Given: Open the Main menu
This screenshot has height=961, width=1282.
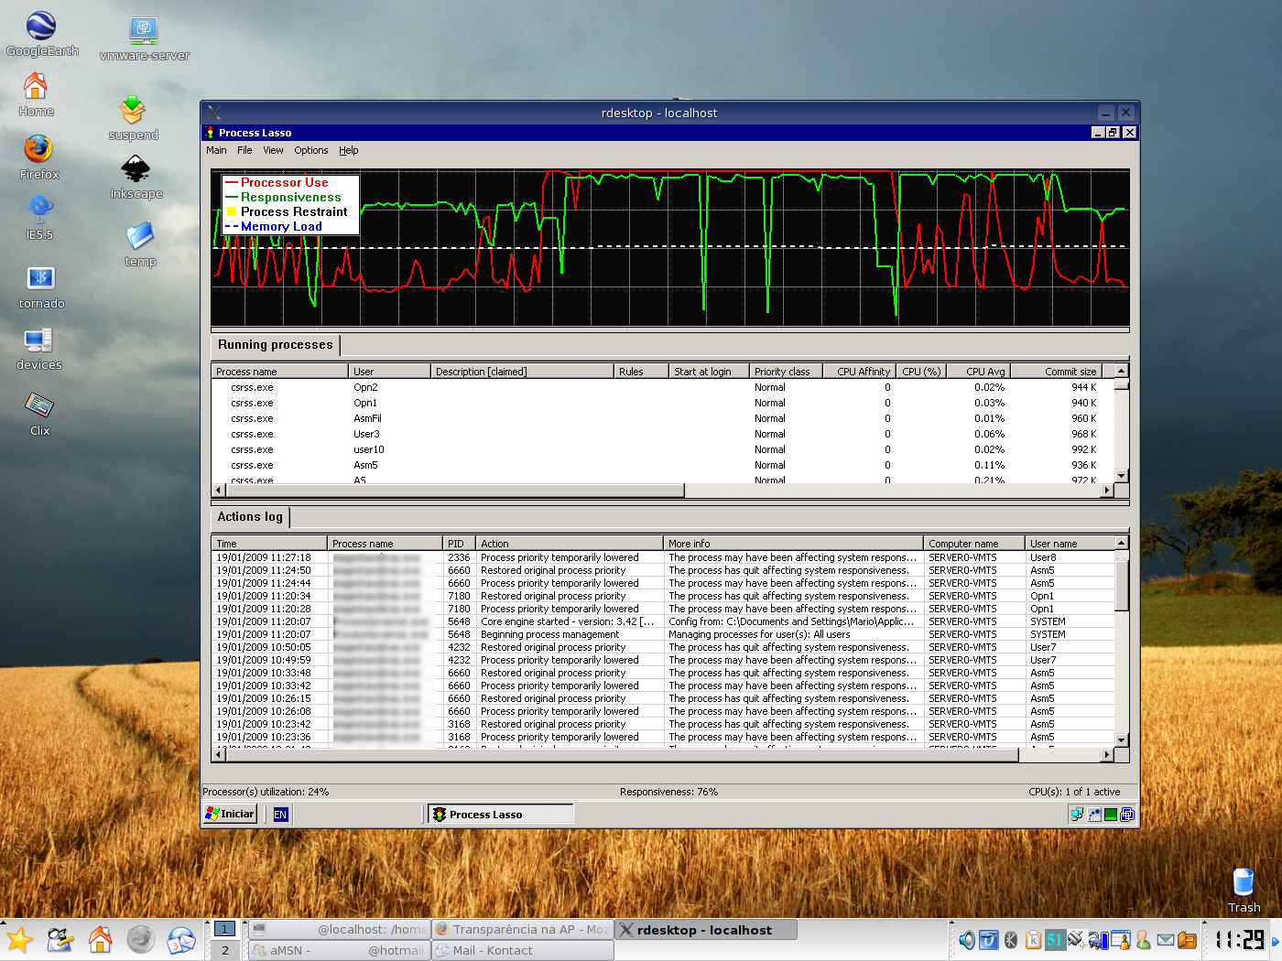Looking at the screenshot, I should [x=216, y=150].
